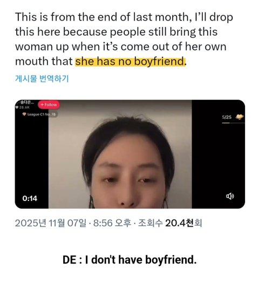The width and height of the screenshot is (259, 283).
Task: View the 조회수 20.4천회 view count
Action: (x=170, y=223)
